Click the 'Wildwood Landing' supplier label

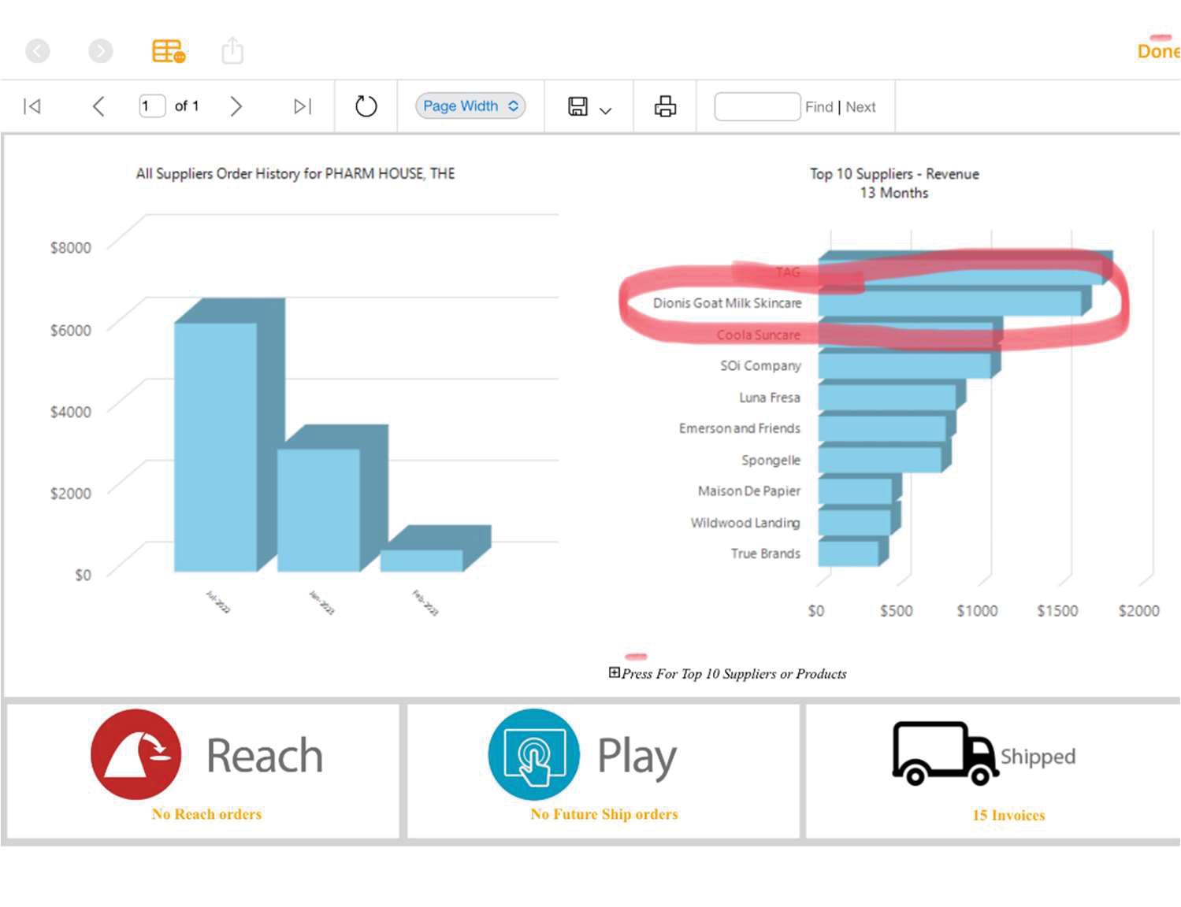click(x=745, y=523)
